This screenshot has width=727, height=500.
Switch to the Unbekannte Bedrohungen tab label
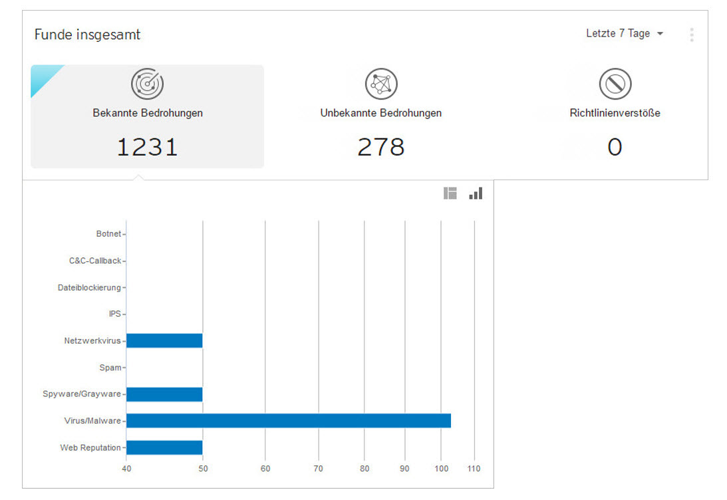tap(381, 113)
